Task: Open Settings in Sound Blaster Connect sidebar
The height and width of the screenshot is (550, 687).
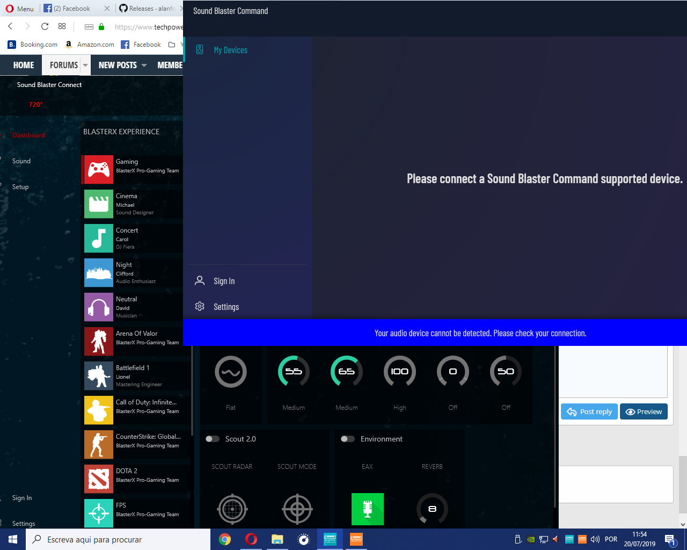Action: [24, 524]
